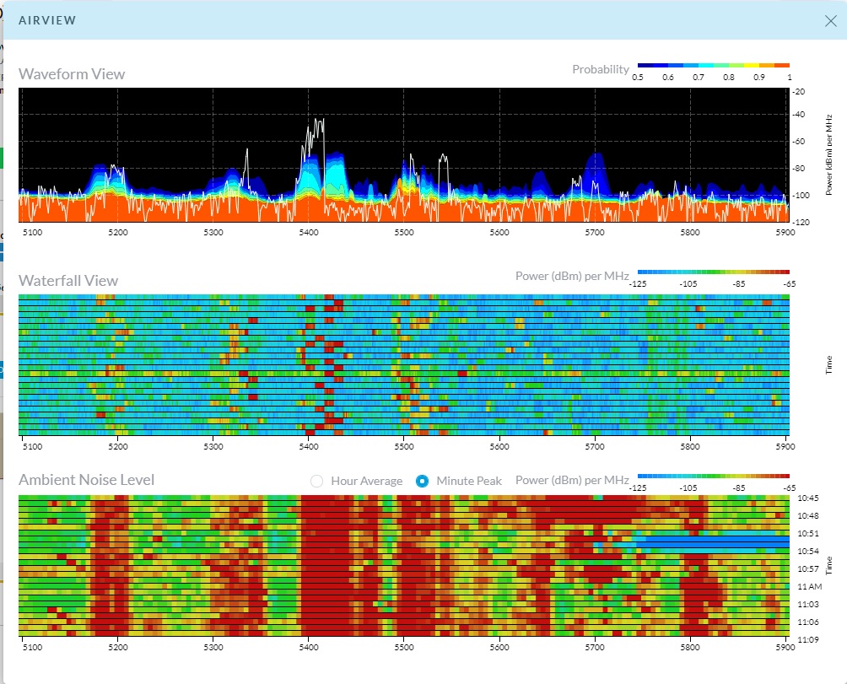This screenshot has height=684, width=847.
Task: Click the 11 AM time label
Action: pos(809,586)
